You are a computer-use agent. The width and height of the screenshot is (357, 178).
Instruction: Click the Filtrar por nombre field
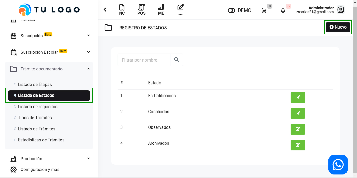(x=144, y=60)
